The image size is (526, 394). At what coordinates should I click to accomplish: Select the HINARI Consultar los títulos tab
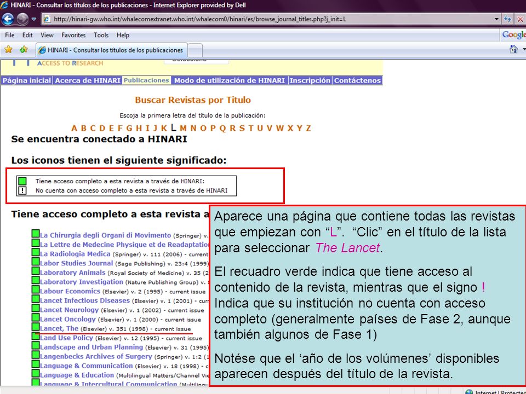point(112,50)
